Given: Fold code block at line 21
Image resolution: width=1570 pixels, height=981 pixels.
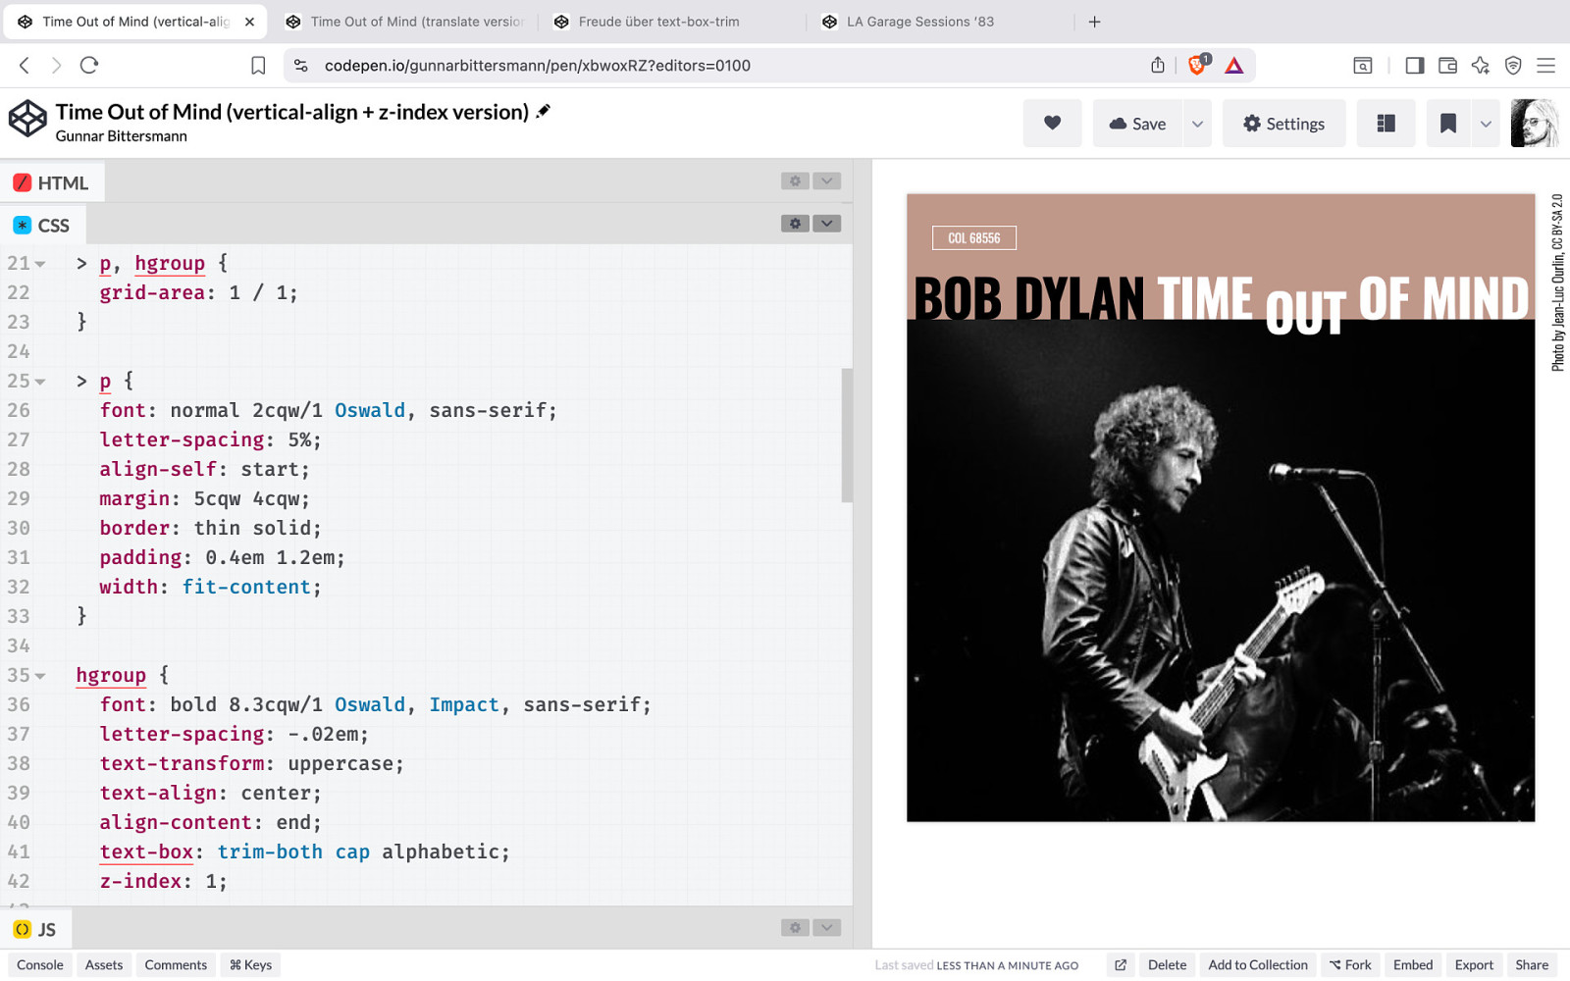Looking at the screenshot, I should [x=40, y=264].
